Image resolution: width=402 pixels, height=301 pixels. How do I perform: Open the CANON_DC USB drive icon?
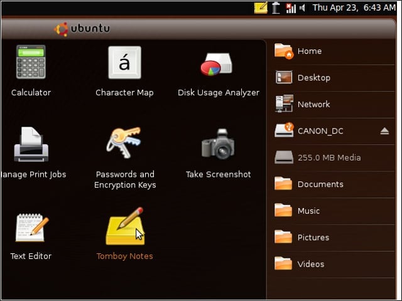click(284, 130)
